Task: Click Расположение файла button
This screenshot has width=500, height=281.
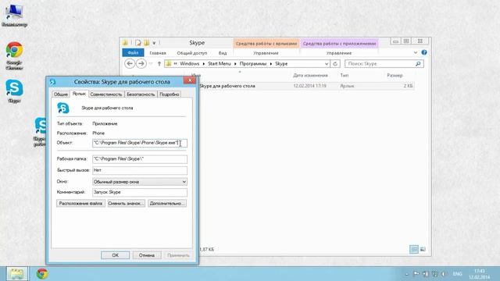Action: pyautogui.click(x=80, y=203)
